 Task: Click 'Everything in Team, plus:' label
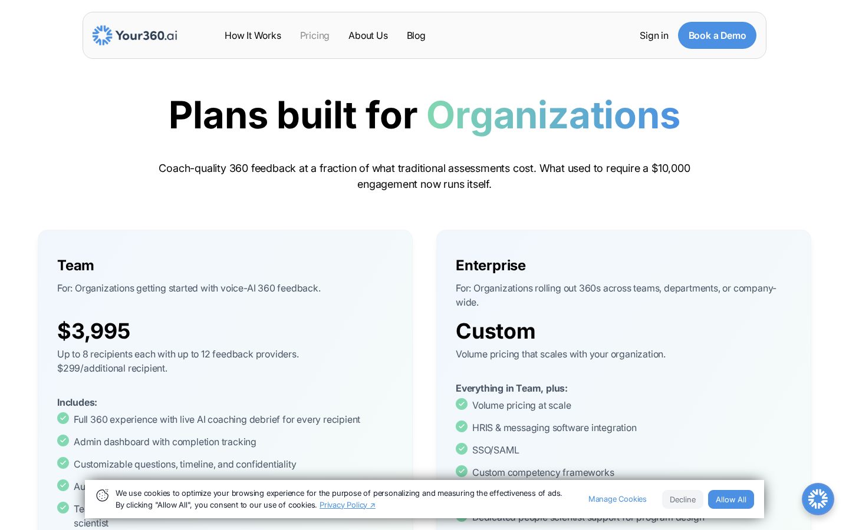(512, 389)
